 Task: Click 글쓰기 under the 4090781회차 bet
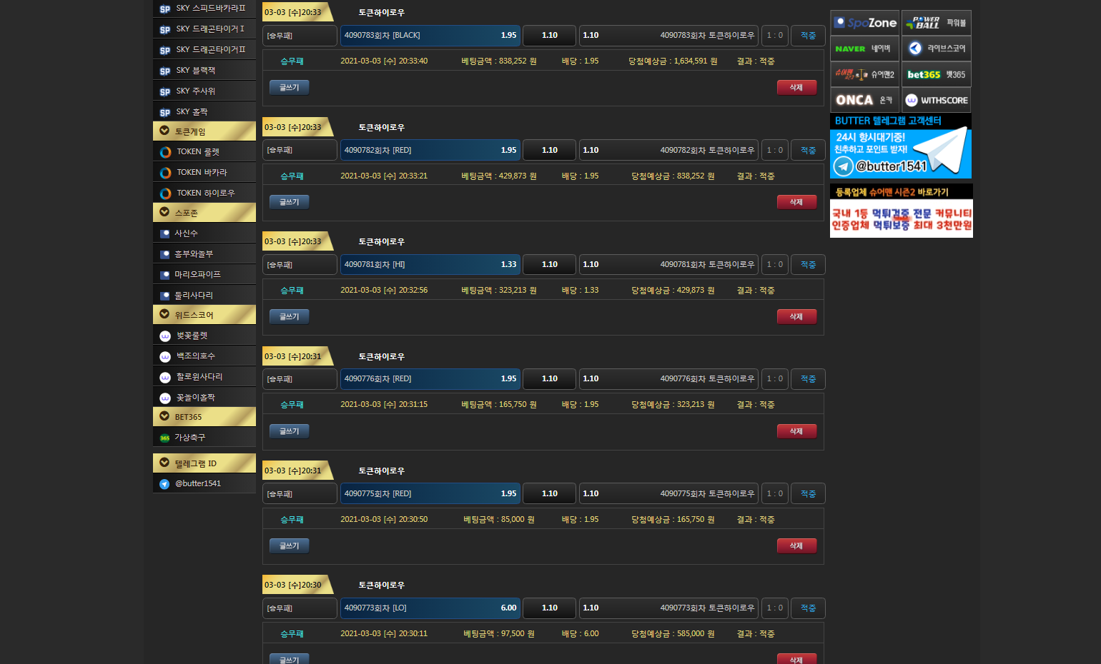tap(289, 316)
